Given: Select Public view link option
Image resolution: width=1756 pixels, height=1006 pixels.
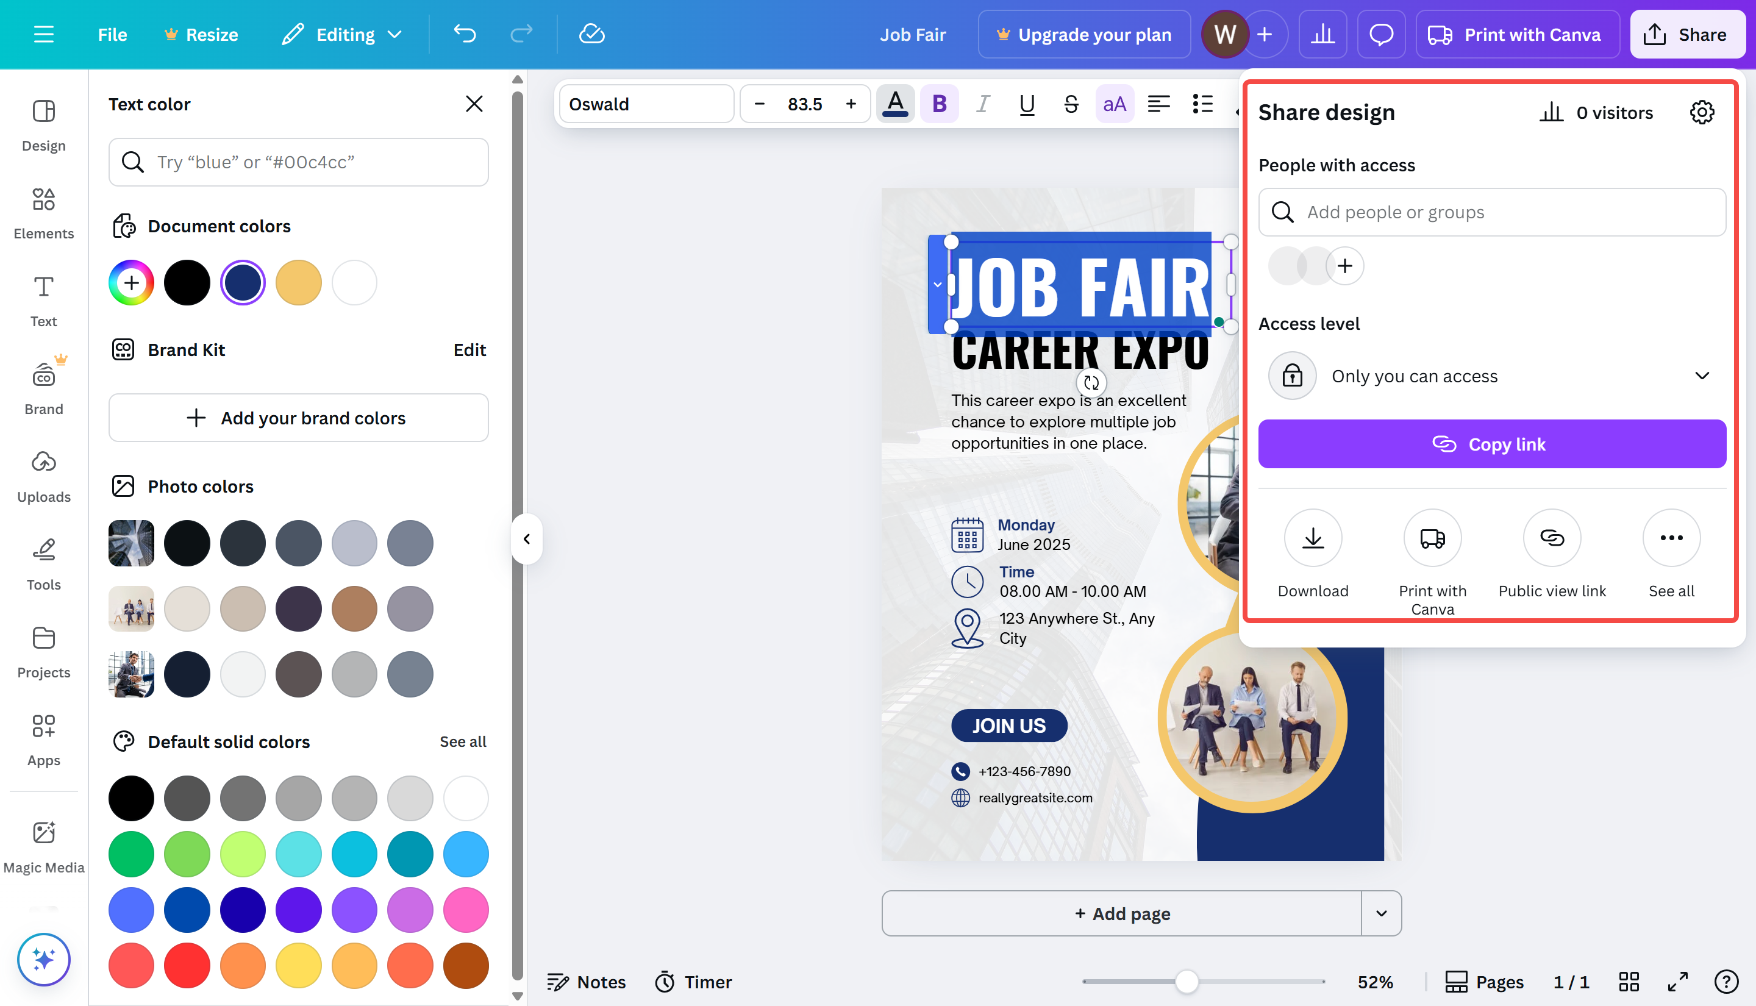Looking at the screenshot, I should click(1552, 538).
